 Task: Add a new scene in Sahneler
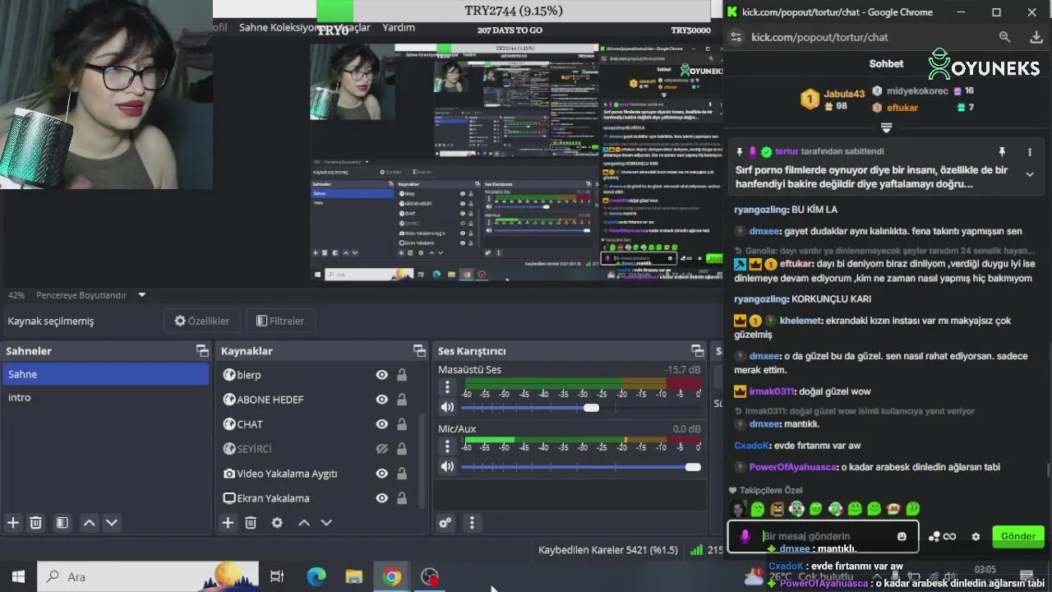[x=13, y=522]
